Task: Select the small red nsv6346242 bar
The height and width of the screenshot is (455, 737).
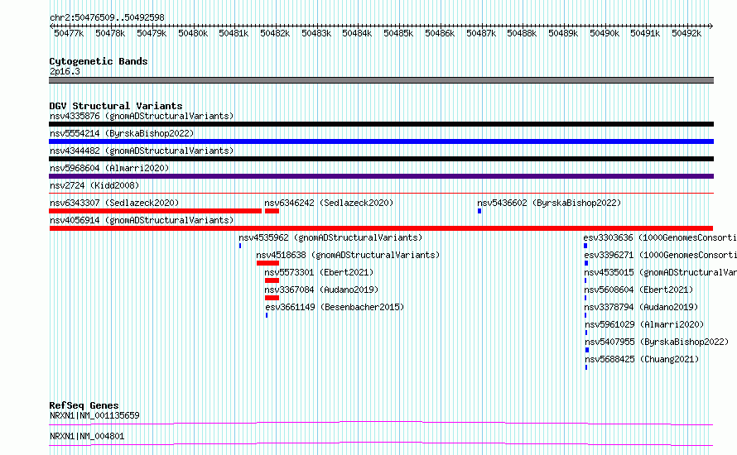Action: coord(272,211)
